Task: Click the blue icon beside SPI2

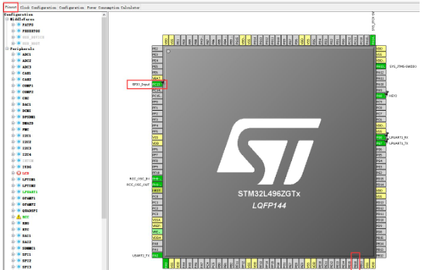Action: click(19, 261)
